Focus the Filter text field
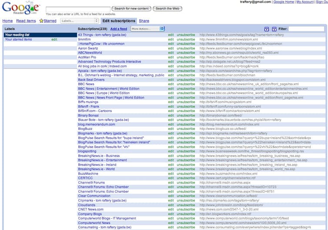 [x=306, y=29]
